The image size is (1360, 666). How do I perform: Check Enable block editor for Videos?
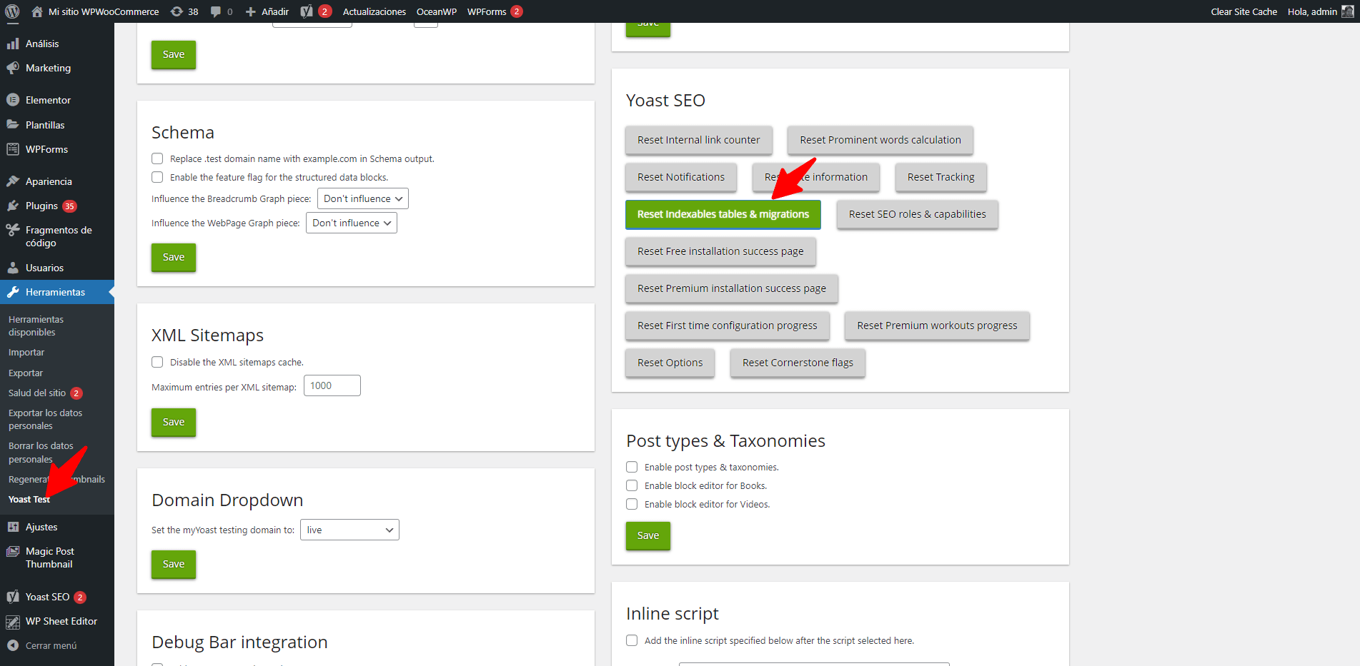click(632, 504)
